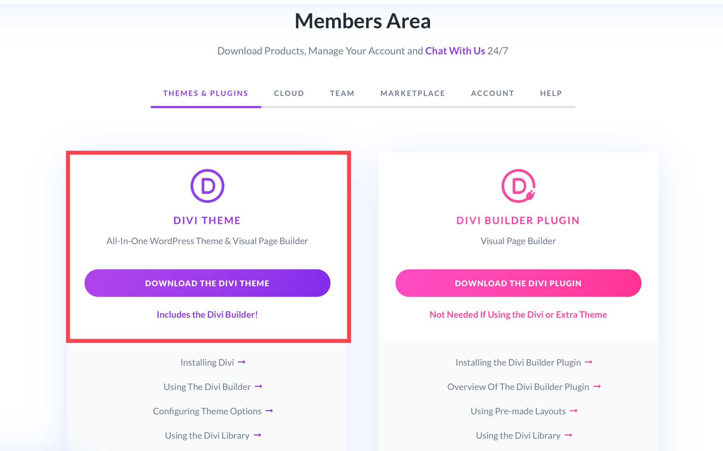
Task: Click the arrow beside Using The Divi Builder
Action: 259,386
